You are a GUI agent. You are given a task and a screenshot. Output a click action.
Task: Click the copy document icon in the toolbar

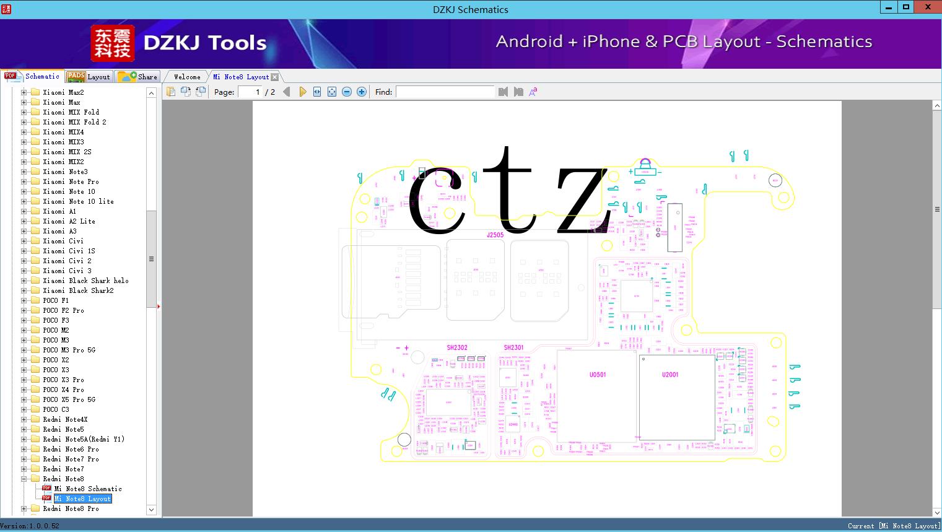(x=170, y=92)
